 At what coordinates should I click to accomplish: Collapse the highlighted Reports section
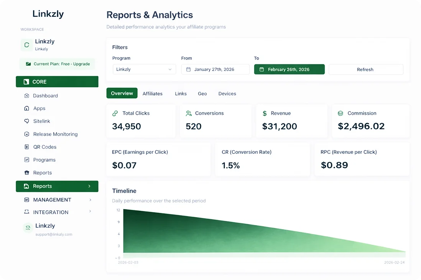tap(57, 186)
